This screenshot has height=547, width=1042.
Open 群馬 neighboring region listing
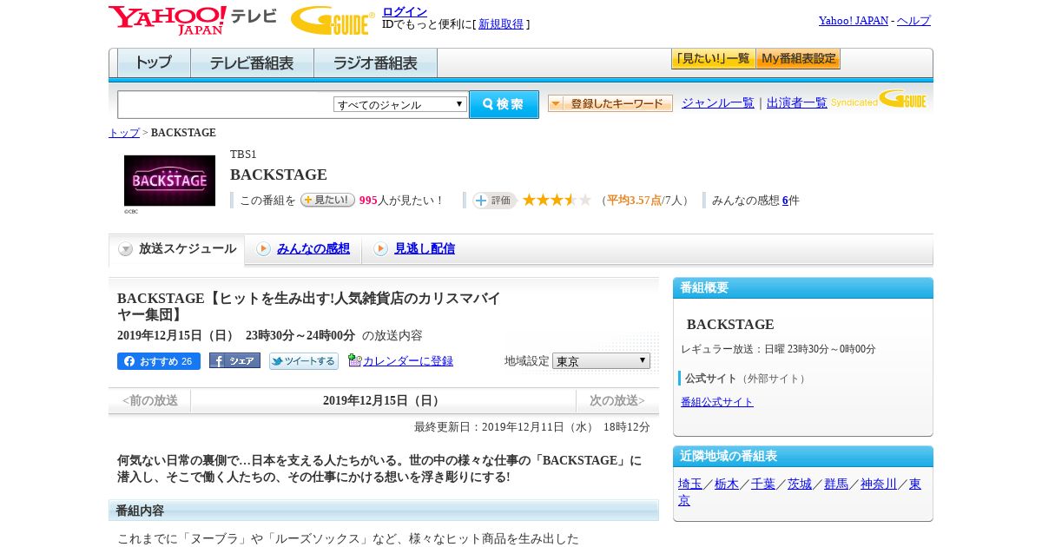coord(836,484)
